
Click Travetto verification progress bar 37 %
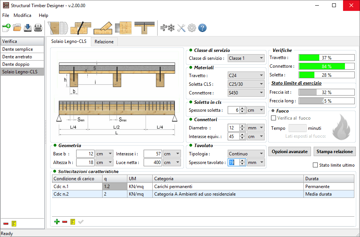point(326,58)
